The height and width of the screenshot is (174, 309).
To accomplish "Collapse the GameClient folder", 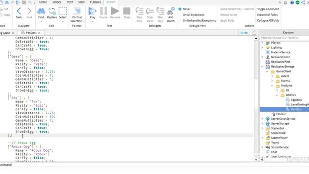I will [267, 72].
